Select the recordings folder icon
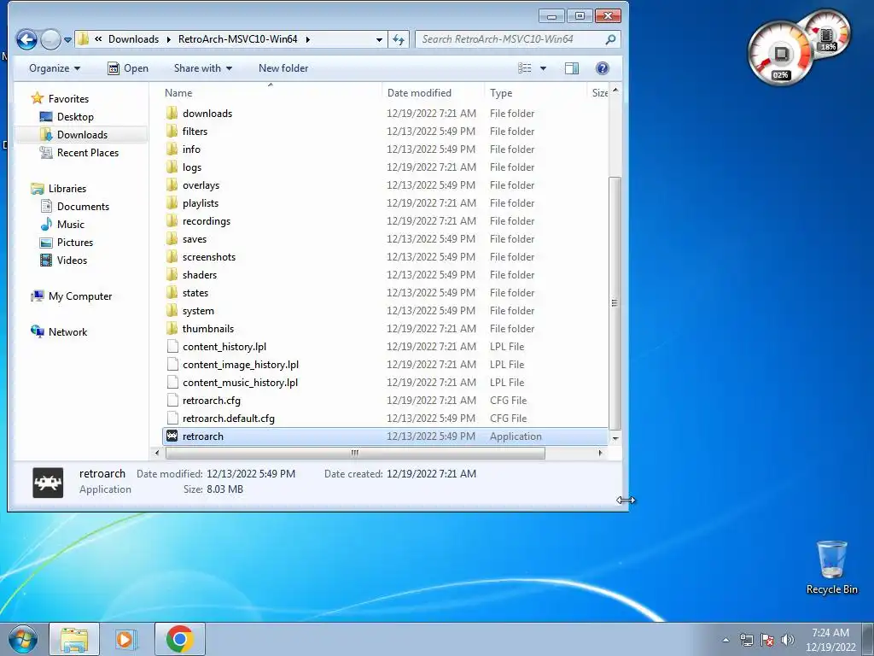Viewport: 874px width, 656px height. [x=172, y=221]
